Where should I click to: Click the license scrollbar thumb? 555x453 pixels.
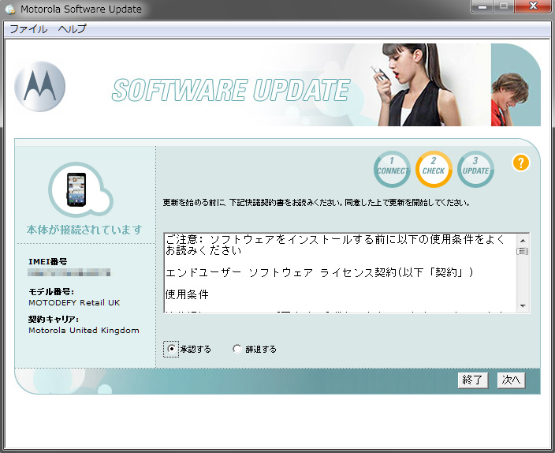522,252
